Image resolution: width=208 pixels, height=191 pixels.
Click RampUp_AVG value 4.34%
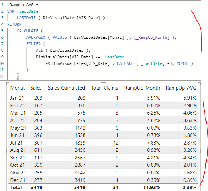190,158
